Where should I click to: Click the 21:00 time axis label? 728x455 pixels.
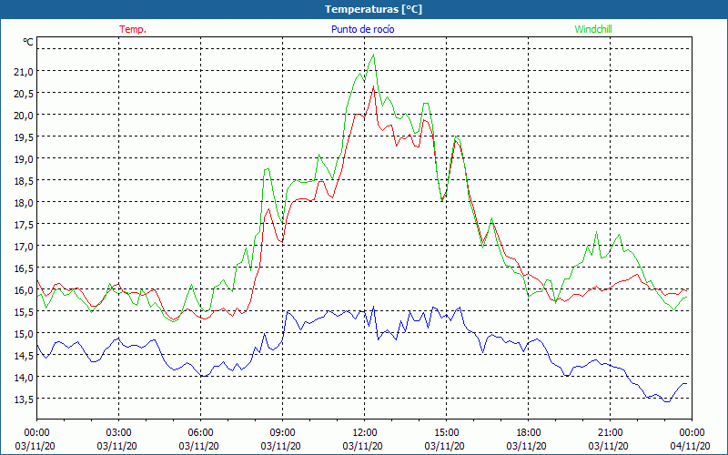coord(610,433)
